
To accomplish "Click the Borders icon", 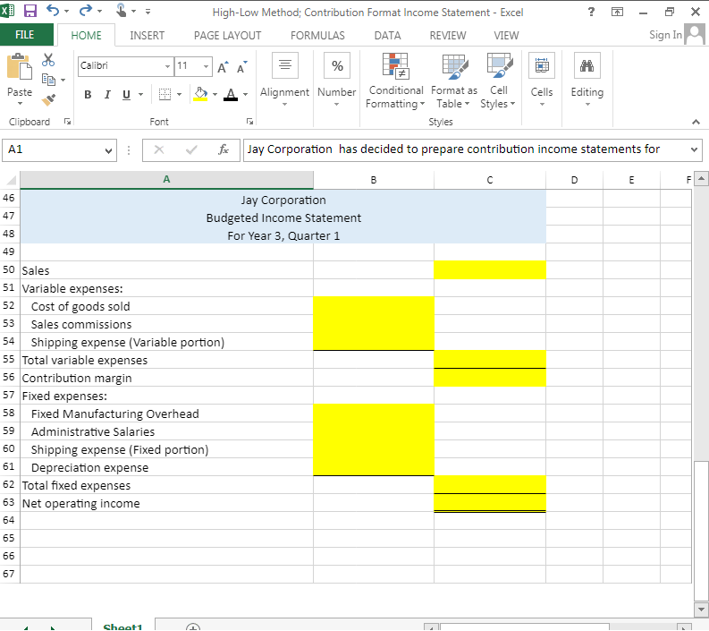I will coord(165,94).
